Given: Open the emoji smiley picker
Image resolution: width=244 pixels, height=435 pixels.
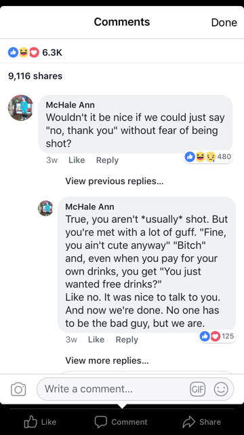Looking at the screenshot, I should click(x=221, y=389).
